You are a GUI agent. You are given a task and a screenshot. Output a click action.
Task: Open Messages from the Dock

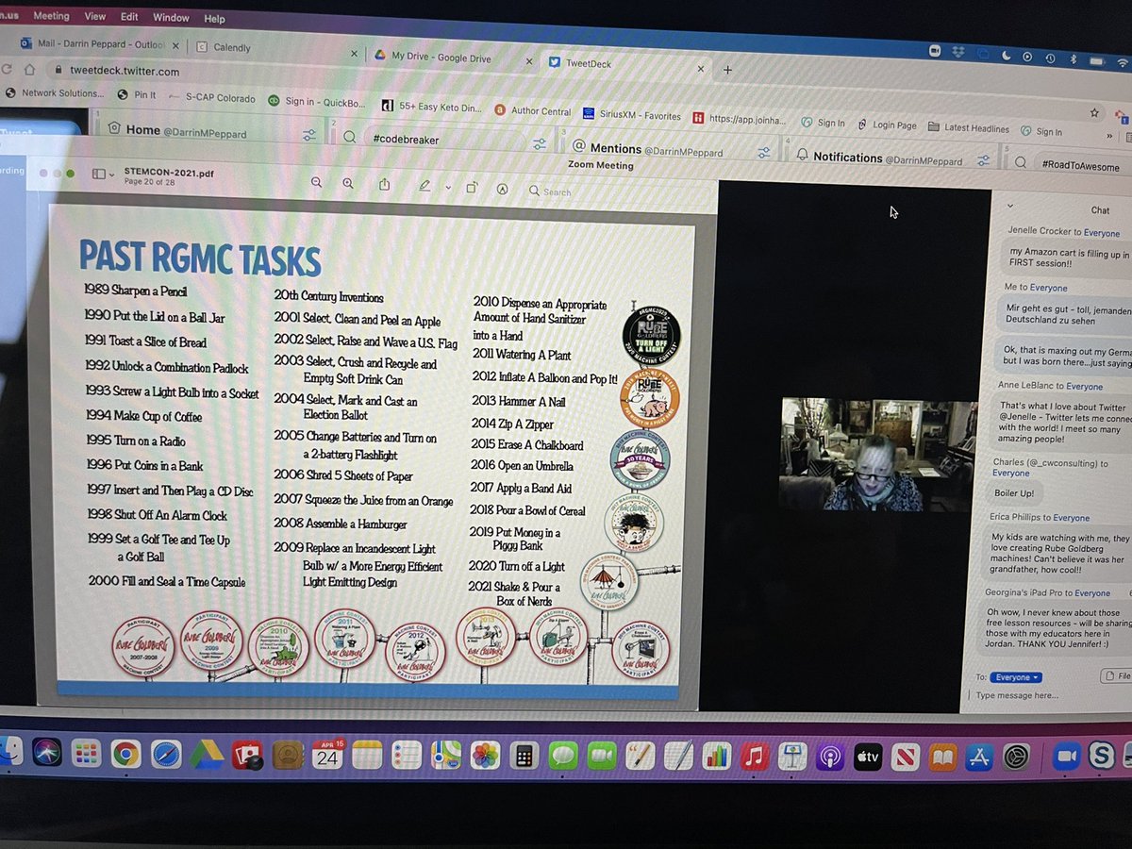point(563,756)
